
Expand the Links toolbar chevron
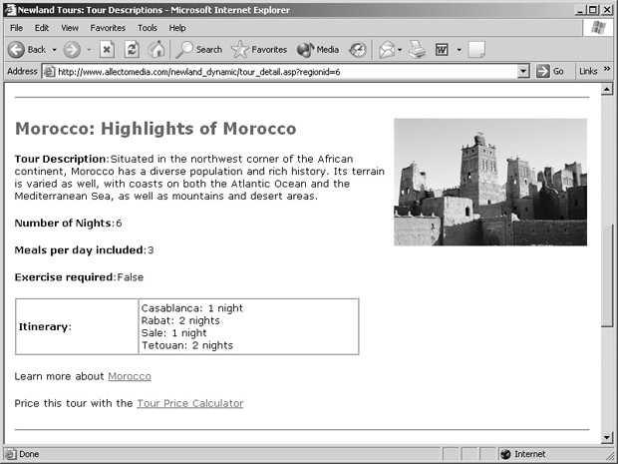pos(607,69)
